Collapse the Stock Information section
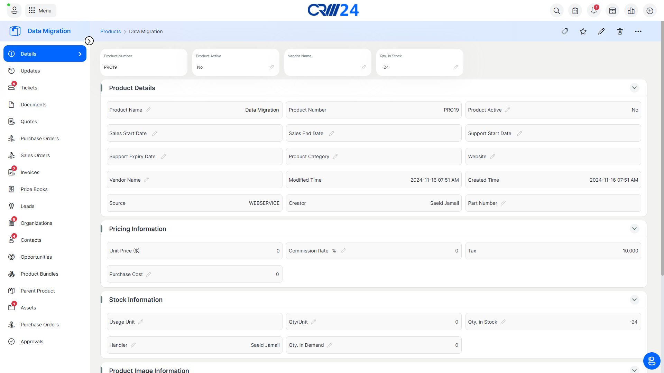The width and height of the screenshot is (664, 373). coord(634,300)
